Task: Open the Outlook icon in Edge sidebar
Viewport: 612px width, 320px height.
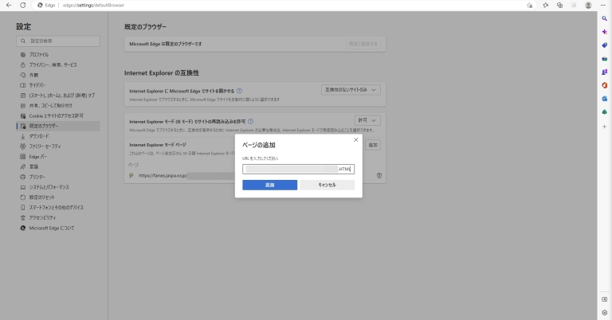Action: 605,98
